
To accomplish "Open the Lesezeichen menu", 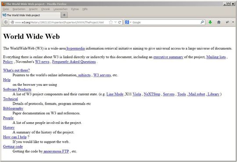I will pyautogui.click(x=61, y=9).
